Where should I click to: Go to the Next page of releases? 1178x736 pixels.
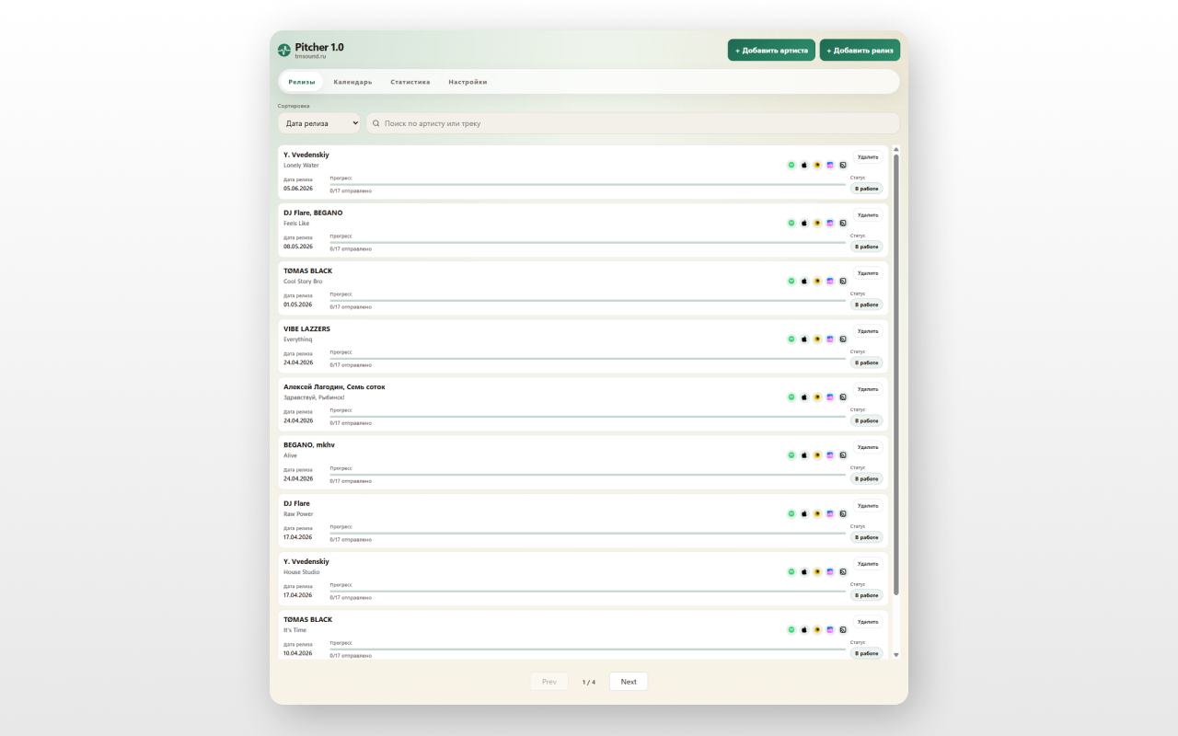[x=629, y=682]
